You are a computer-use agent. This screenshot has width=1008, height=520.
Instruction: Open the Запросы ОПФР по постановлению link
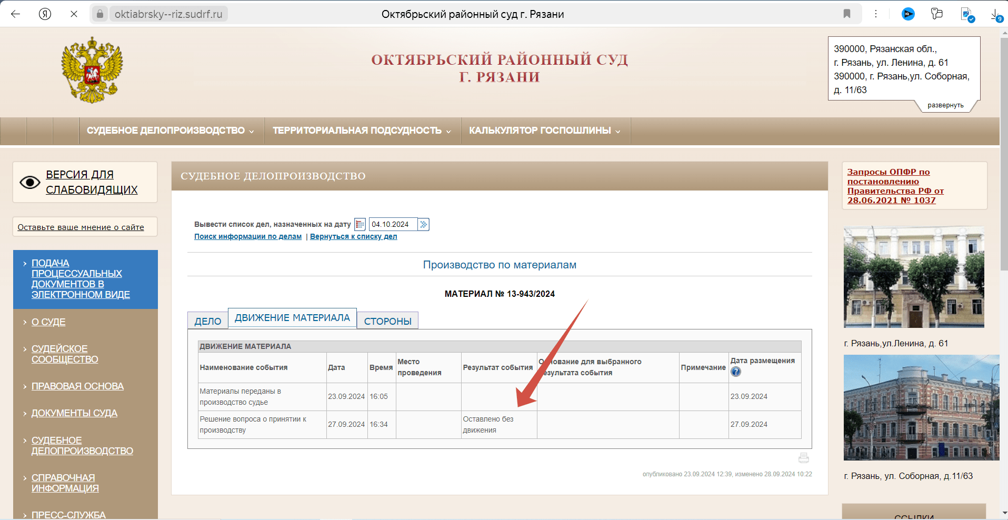(x=895, y=186)
